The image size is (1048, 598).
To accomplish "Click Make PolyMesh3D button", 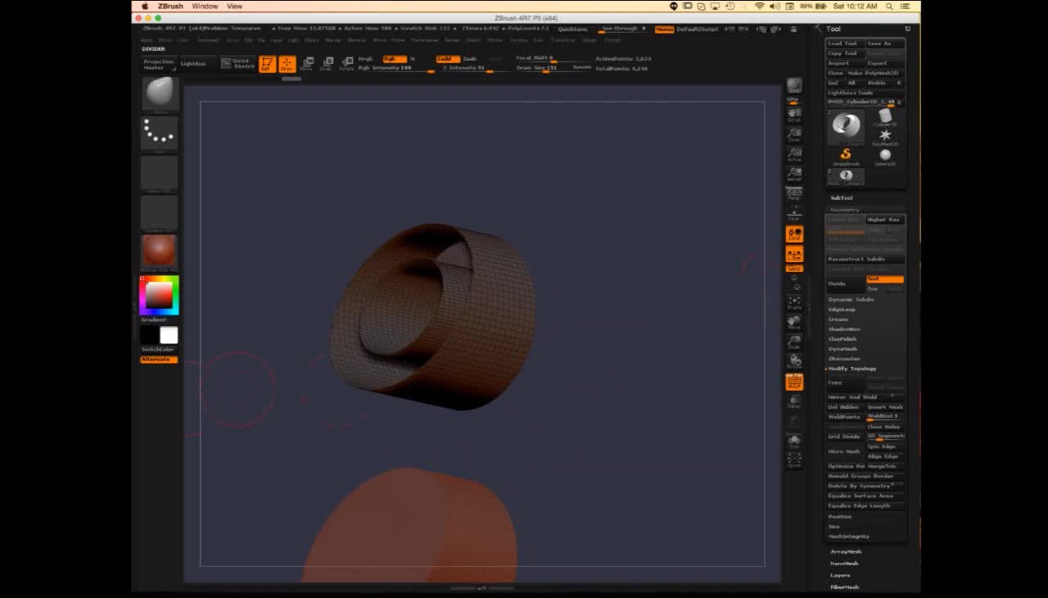I will pyautogui.click(x=875, y=73).
